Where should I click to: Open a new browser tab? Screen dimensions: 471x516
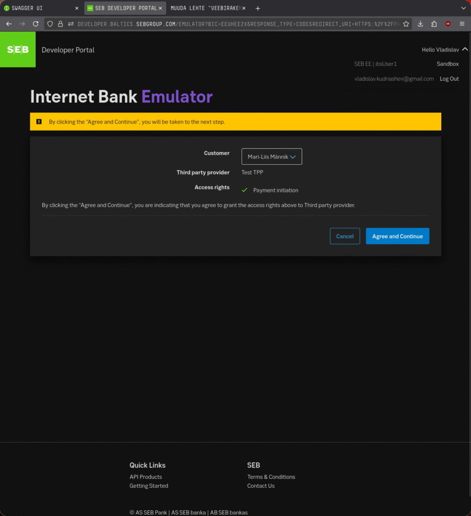point(258,9)
